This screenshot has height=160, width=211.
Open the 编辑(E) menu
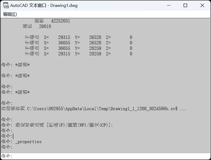pyautogui.click(x=10, y=14)
